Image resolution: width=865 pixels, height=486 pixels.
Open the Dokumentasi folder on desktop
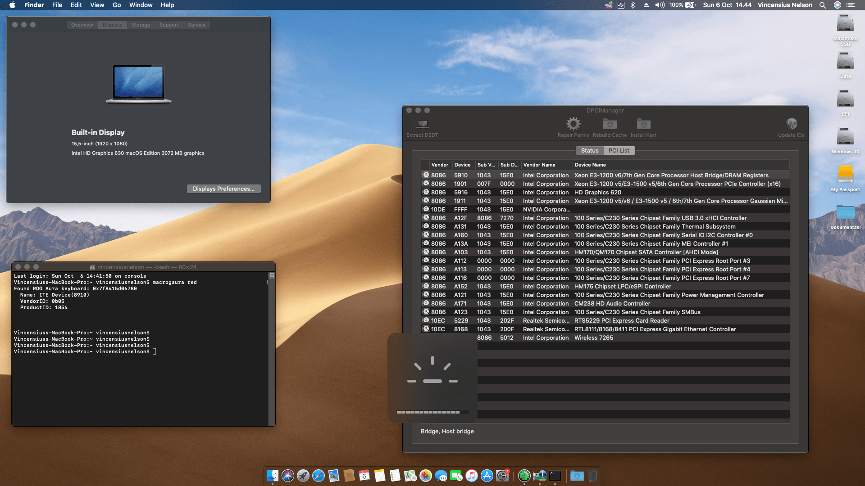(x=845, y=212)
